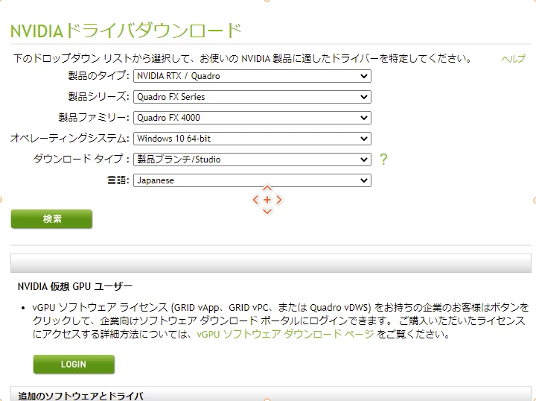
Task: Click the green LOGIN button
Action: [74, 364]
